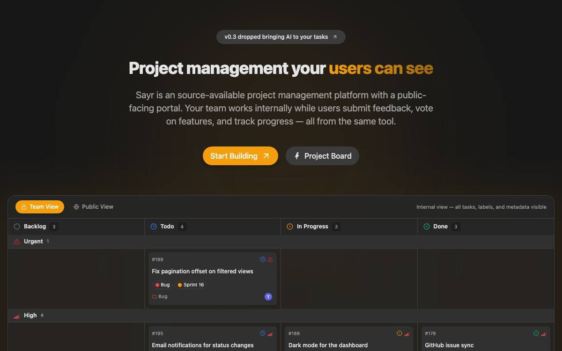Image resolution: width=562 pixels, height=351 pixels.
Task: Click the Todo column clock icon
Action: [x=154, y=227]
